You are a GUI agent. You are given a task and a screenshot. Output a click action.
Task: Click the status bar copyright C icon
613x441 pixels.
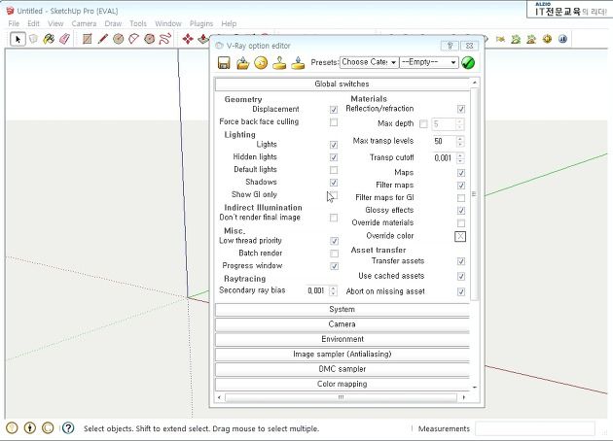coord(48,428)
